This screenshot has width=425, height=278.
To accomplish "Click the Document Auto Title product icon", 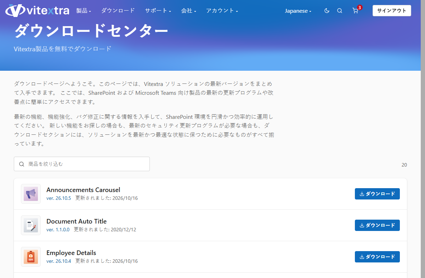I will [x=31, y=225].
